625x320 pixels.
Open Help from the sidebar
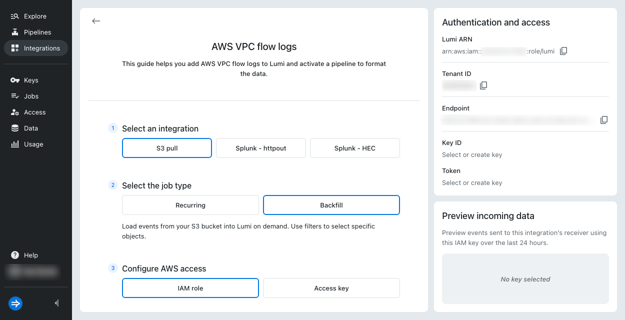coord(36,255)
